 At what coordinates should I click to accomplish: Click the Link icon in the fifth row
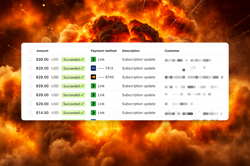93,95
